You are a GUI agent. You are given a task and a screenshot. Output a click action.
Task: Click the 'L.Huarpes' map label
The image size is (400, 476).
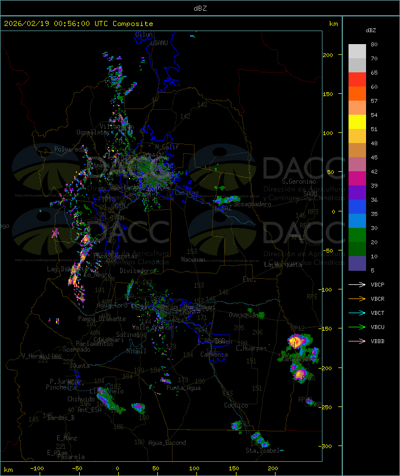(251, 348)
